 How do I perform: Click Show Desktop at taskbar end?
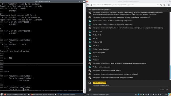169,94
